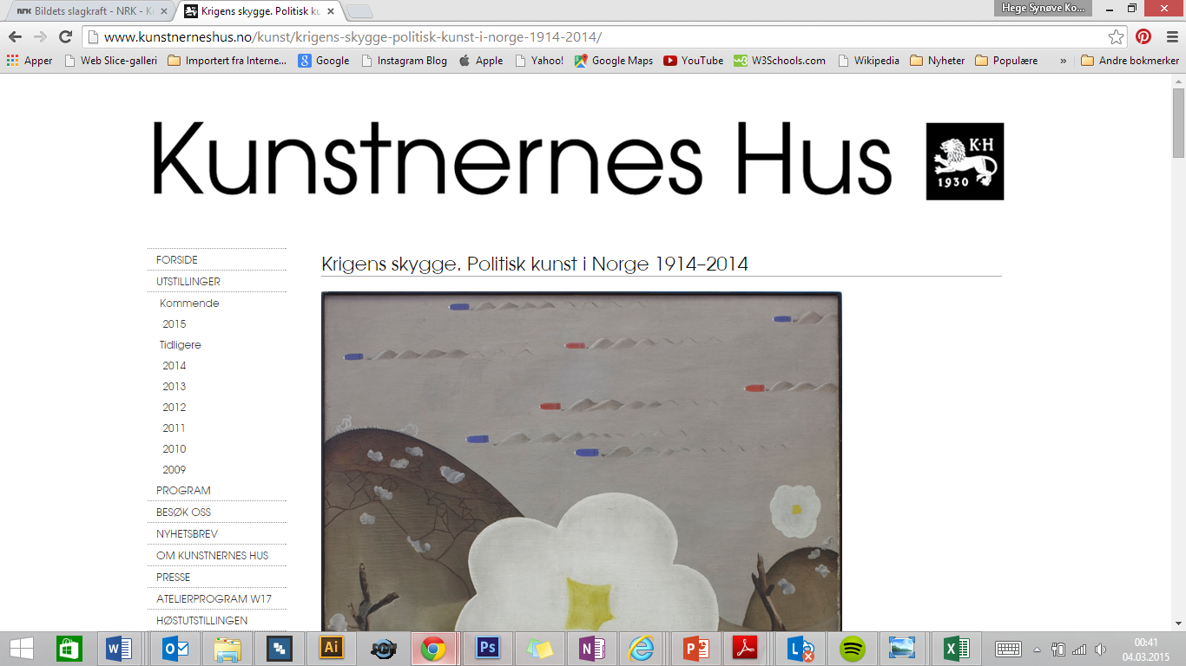The image size is (1186, 666).
Task: Bookmark page with star icon
Action: [1117, 36]
